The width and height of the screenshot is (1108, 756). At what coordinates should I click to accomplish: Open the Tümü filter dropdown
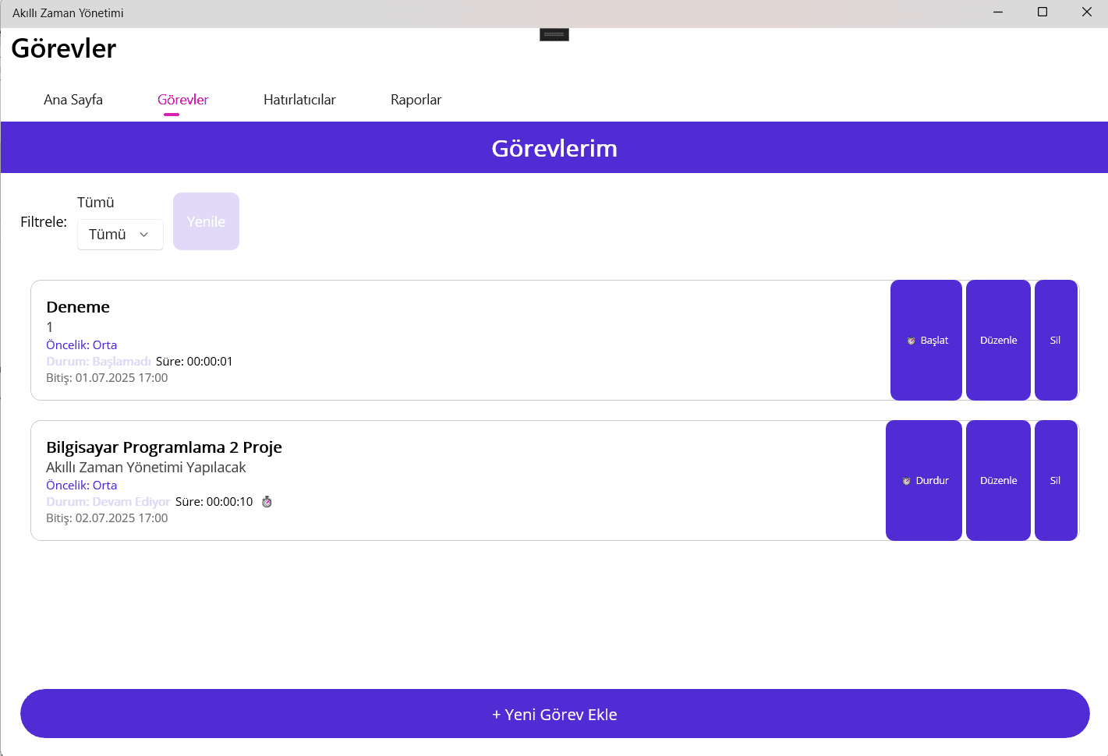coord(120,234)
